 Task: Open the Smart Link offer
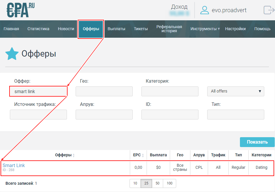[x=14, y=165]
